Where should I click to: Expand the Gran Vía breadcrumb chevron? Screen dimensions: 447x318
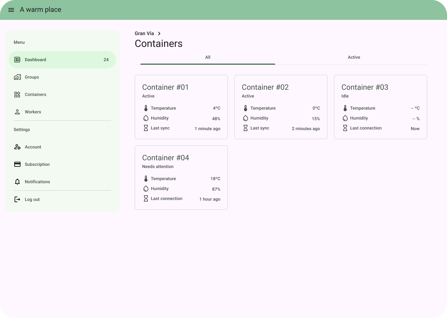point(159,34)
